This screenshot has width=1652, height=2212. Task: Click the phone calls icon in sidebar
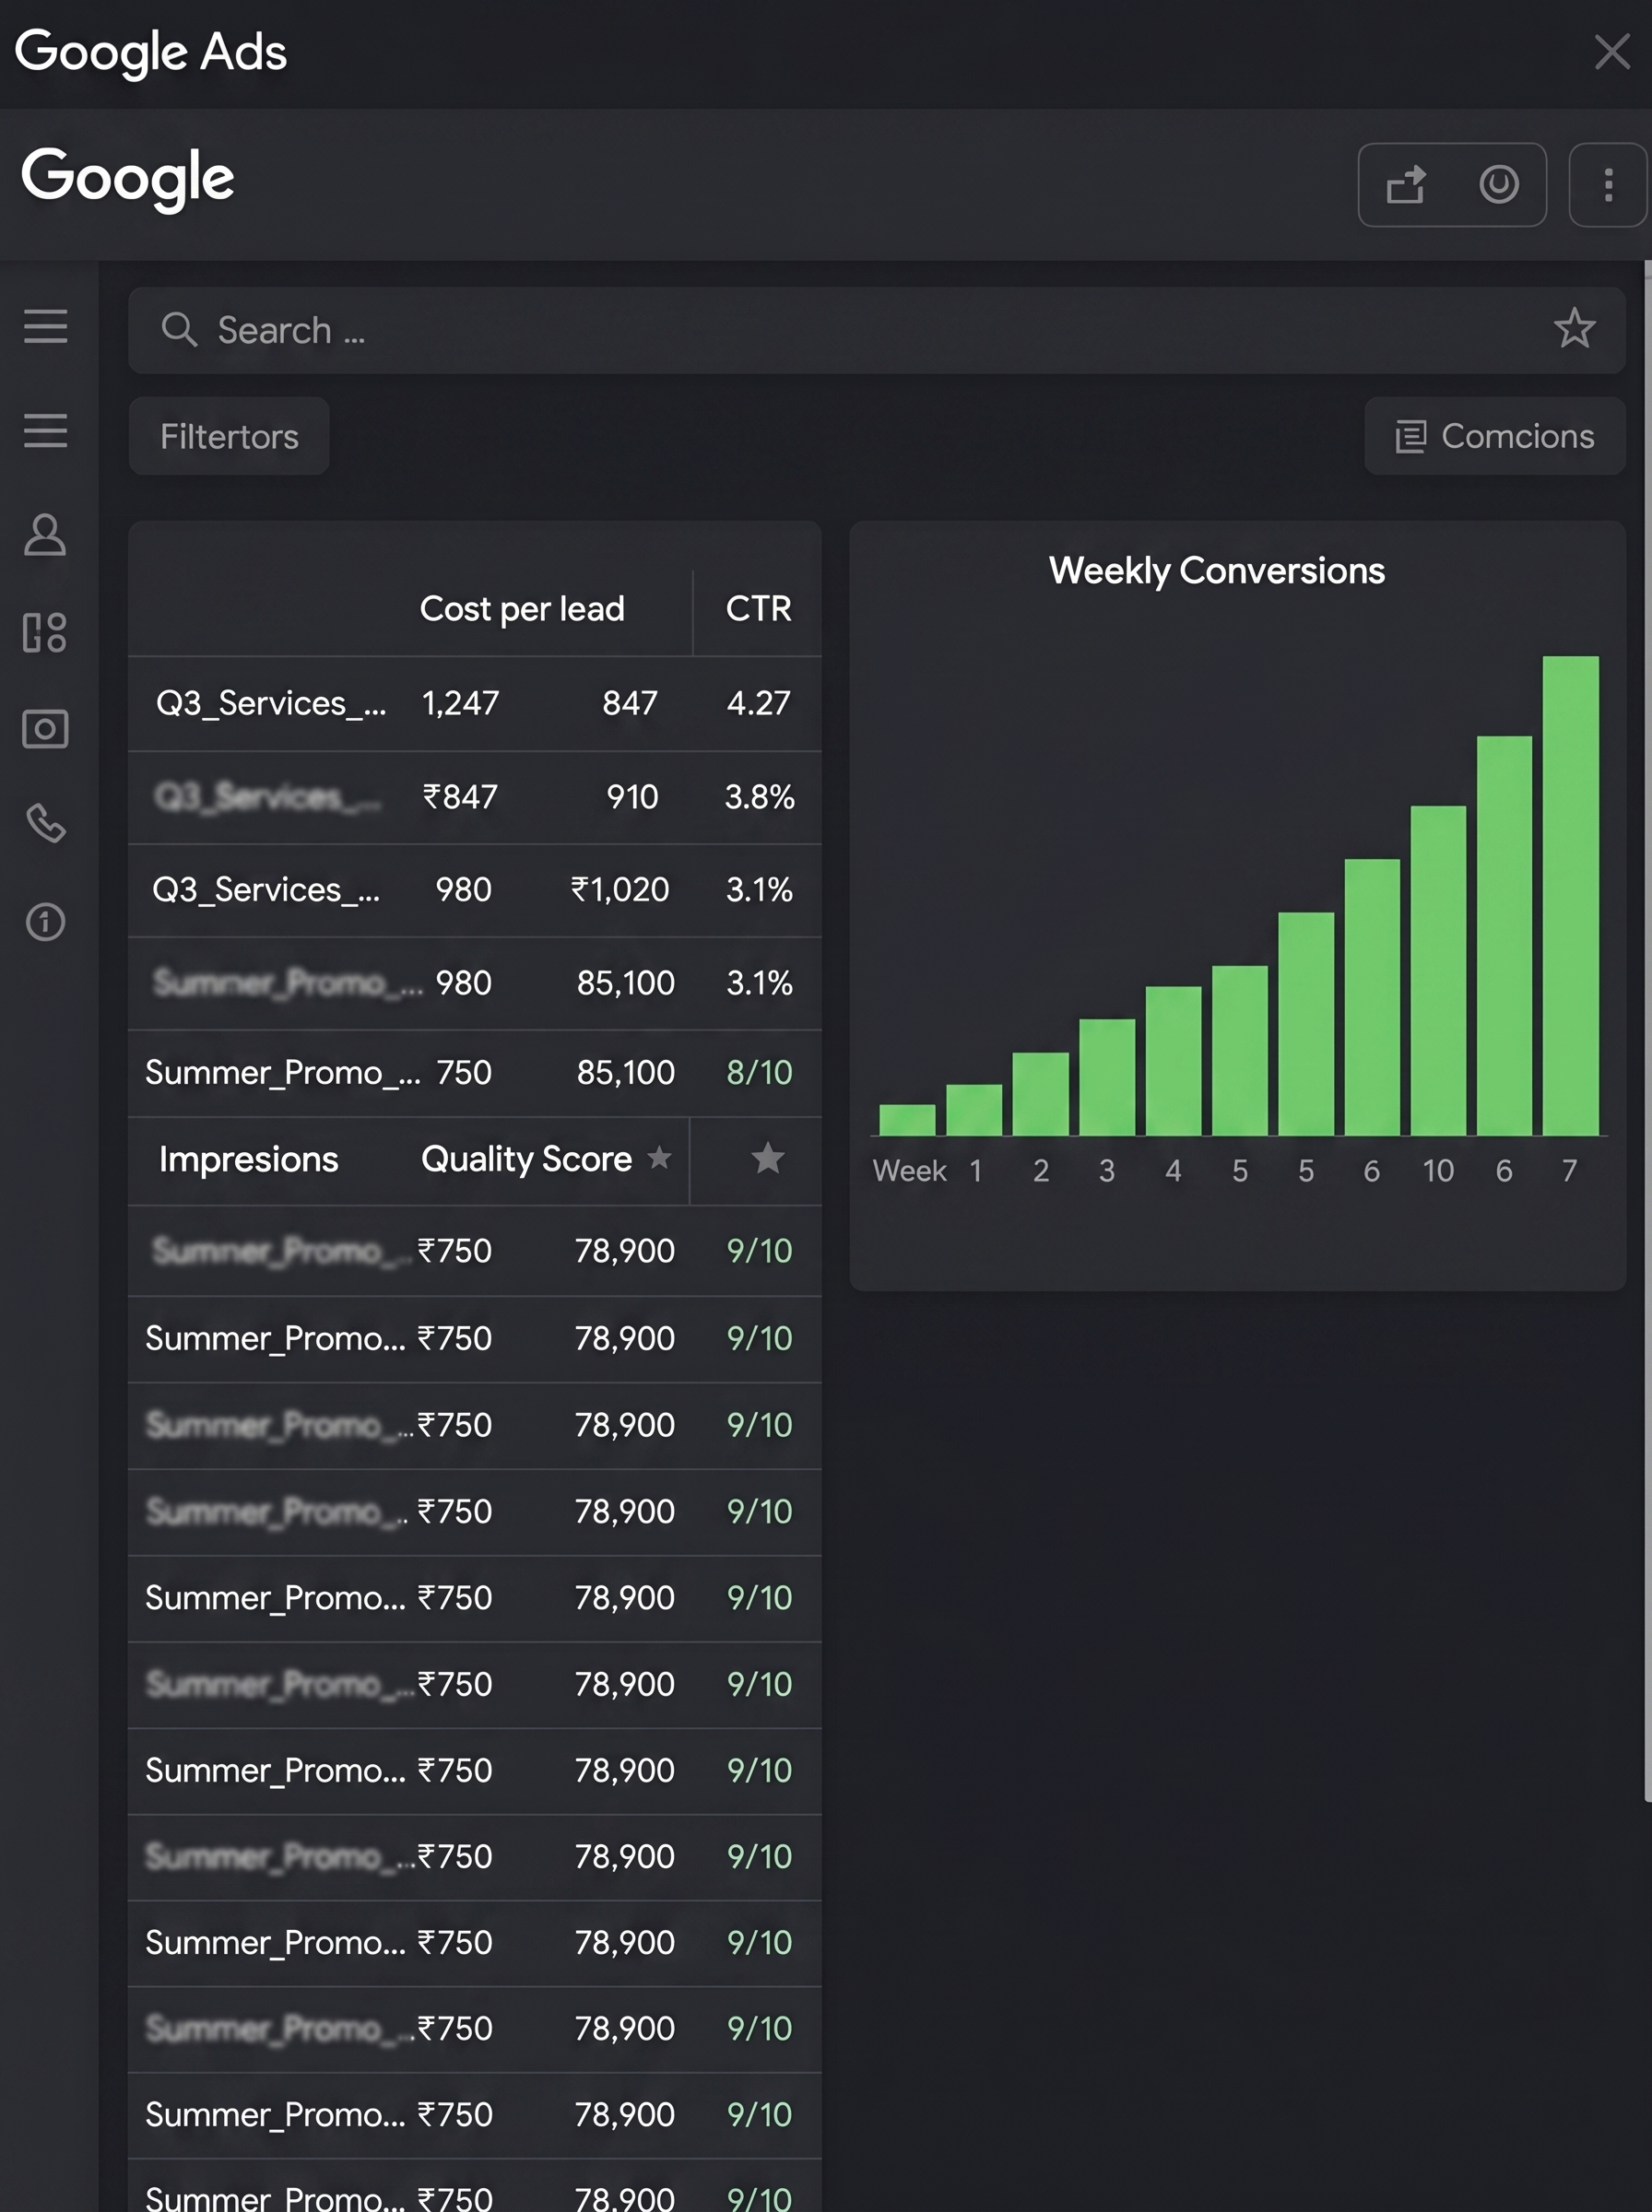tap(45, 824)
